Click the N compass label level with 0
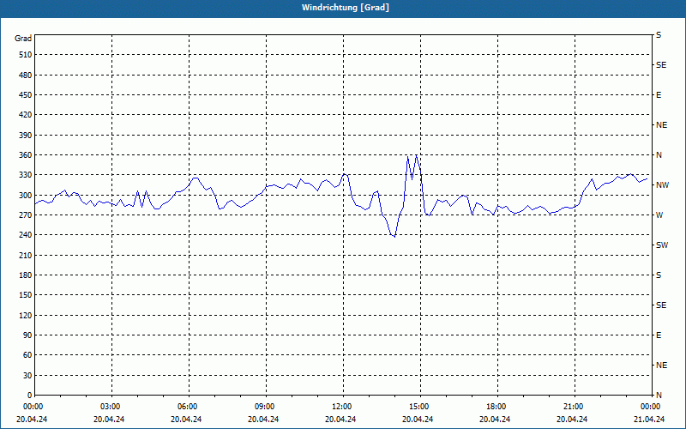This screenshot has height=429, width=686. [659, 396]
